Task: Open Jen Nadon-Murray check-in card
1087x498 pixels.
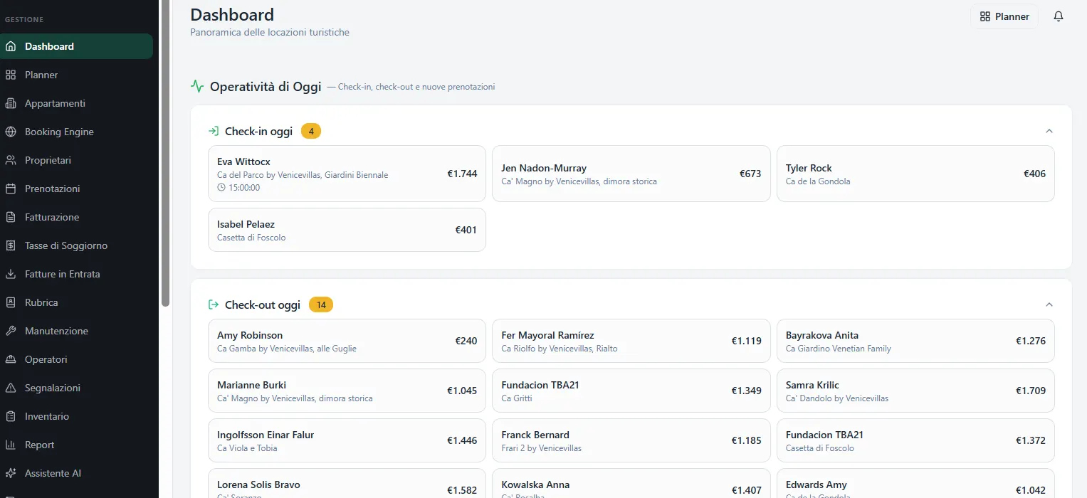Action: coord(631,174)
